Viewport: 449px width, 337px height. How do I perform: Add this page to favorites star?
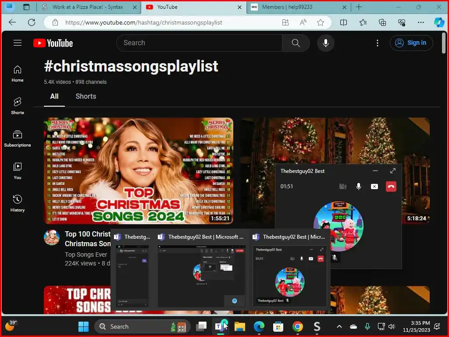pos(321,22)
